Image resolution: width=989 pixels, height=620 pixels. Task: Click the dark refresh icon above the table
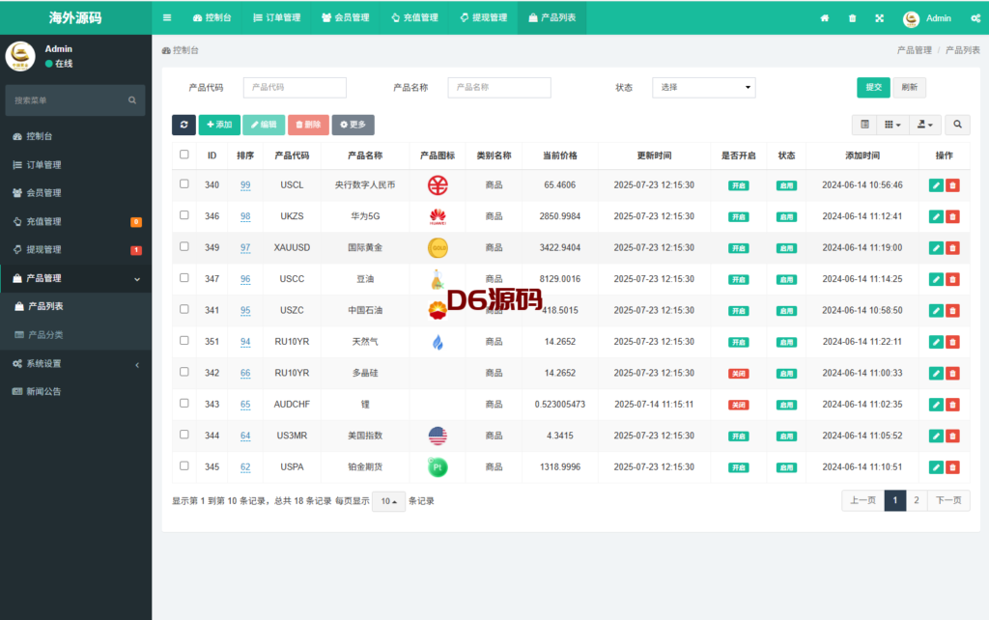tap(184, 125)
